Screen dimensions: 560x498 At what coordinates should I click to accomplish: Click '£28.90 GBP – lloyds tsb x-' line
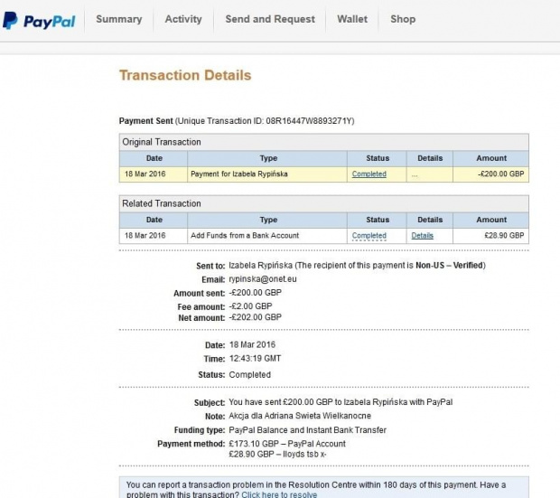277,455
